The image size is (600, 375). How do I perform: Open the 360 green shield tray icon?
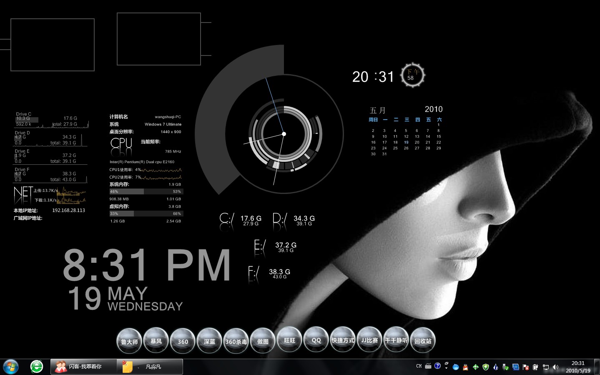pyautogui.click(x=486, y=367)
